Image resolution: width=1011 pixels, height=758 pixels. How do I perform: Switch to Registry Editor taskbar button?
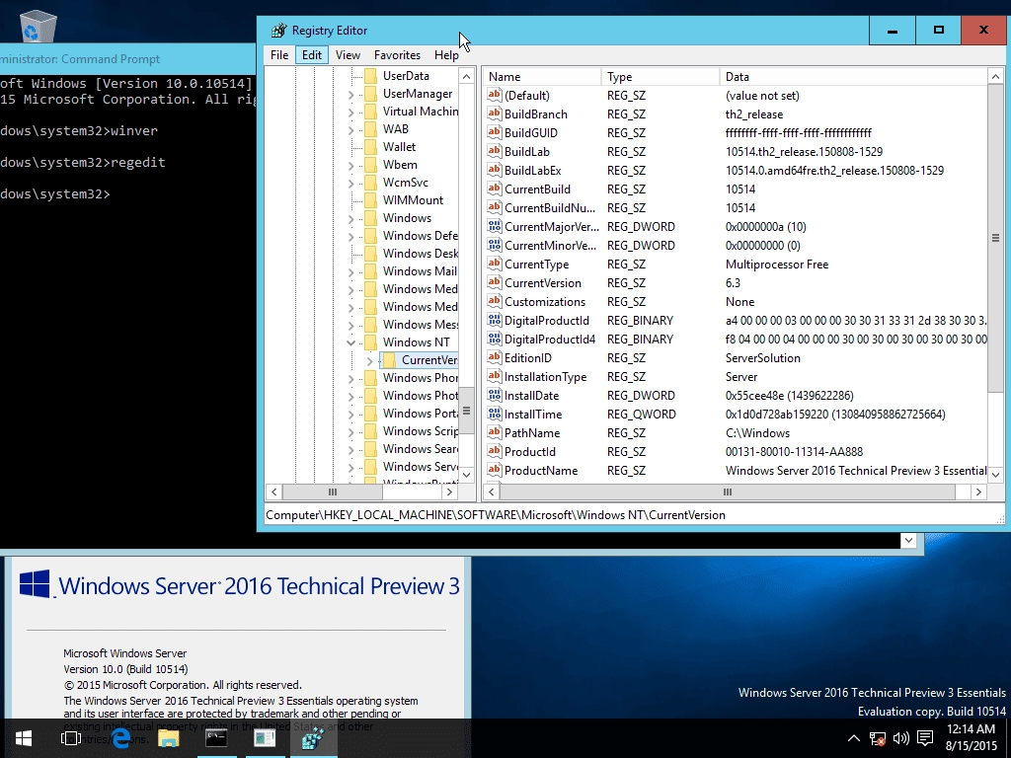[x=313, y=738]
